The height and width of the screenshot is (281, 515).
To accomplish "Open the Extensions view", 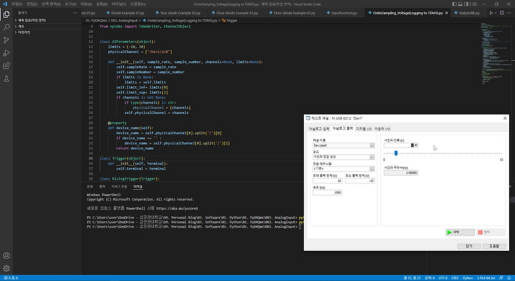I will [6, 65].
